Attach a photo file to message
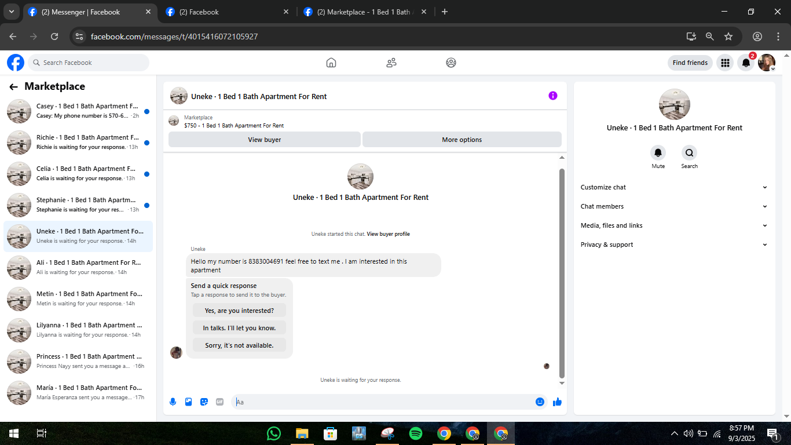This screenshot has height=445, width=791. pos(188,402)
